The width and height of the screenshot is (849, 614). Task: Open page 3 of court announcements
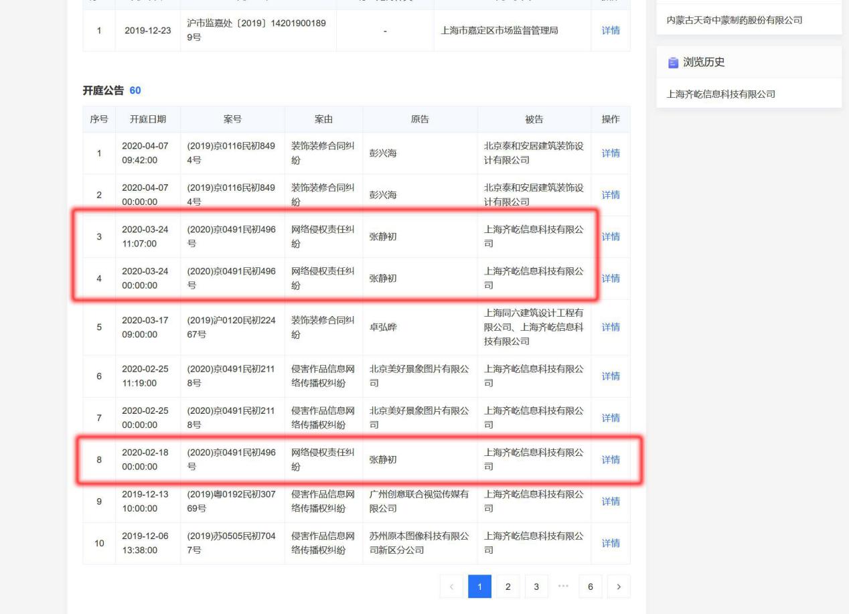pyautogui.click(x=536, y=586)
